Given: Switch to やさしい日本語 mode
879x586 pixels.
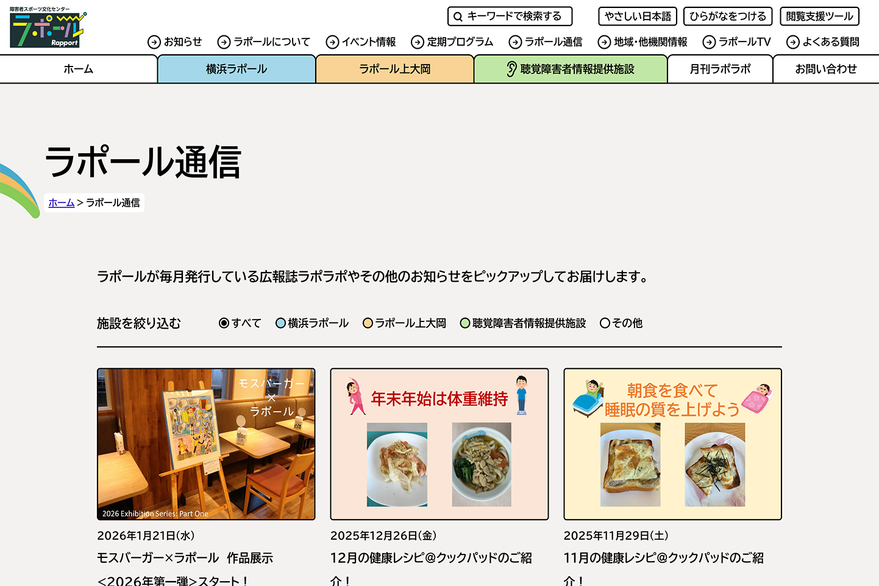Looking at the screenshot, I should 638,16.
